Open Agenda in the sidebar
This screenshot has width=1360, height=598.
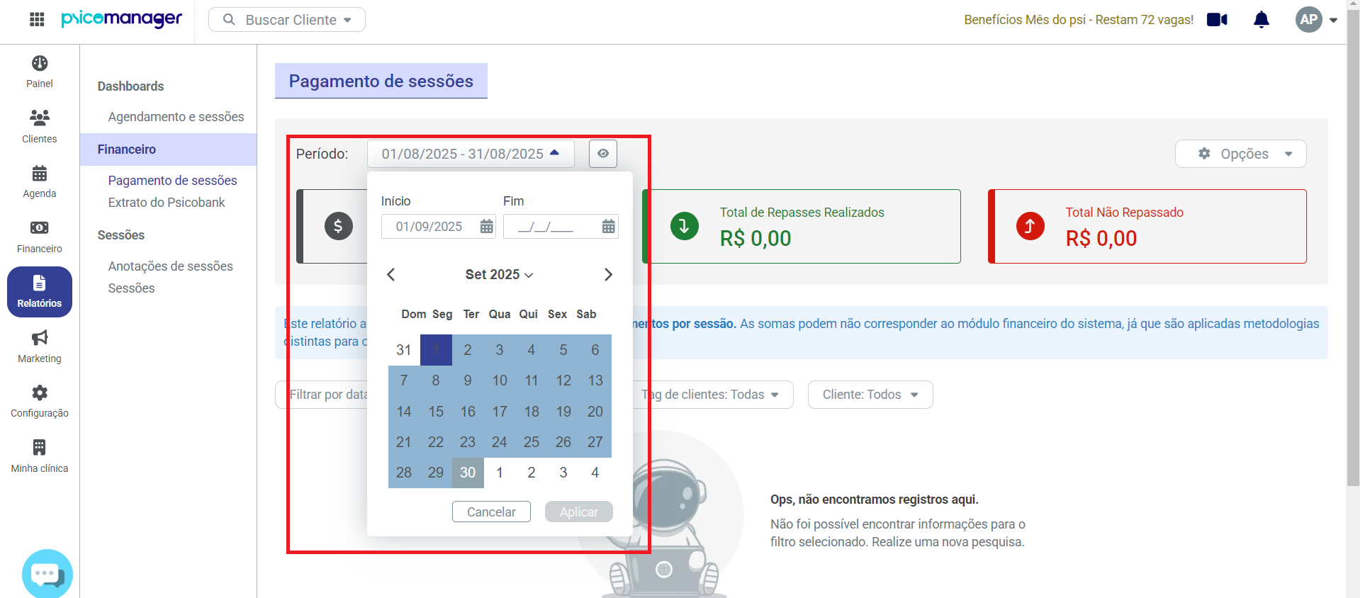(x=40, y=181)
